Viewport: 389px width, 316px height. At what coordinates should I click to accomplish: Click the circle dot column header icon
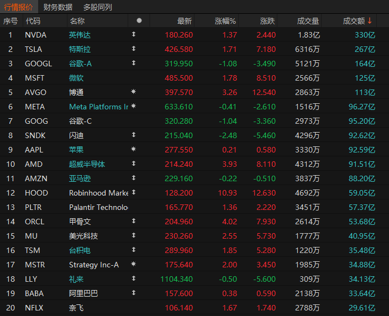click(139, 20)
